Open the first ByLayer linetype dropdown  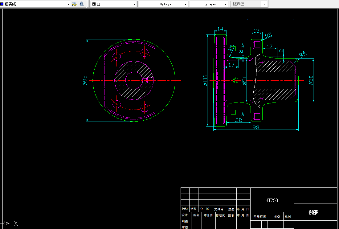click(163, 4)
